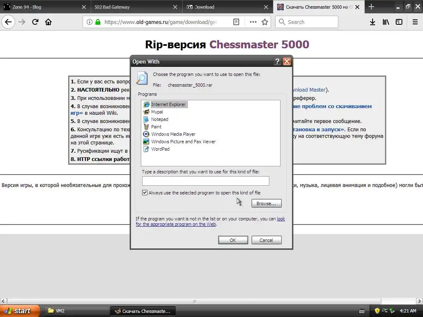Open a new tab with plus button
Image resolution: width=423 pixels, height=317 pixels.
point(371,7)
